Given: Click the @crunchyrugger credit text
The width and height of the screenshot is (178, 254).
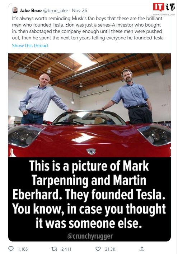Looking at the screenshot, I should [x=90, y=236].
